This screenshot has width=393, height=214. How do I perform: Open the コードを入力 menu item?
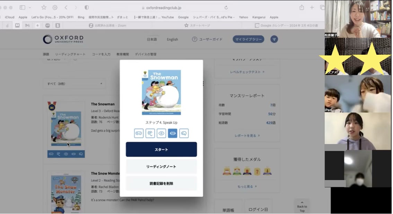pos(101,54)
